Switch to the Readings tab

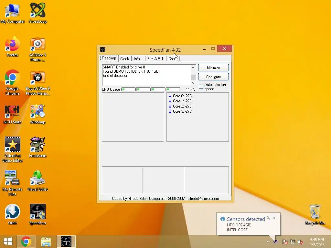109,58
